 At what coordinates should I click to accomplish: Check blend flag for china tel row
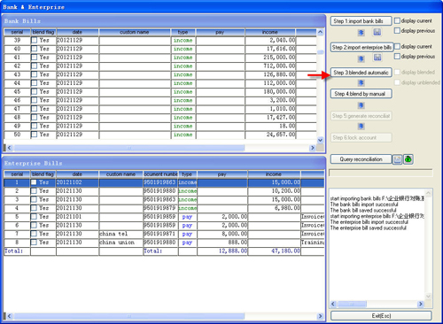pyautogui.click(x=34, y=234)
